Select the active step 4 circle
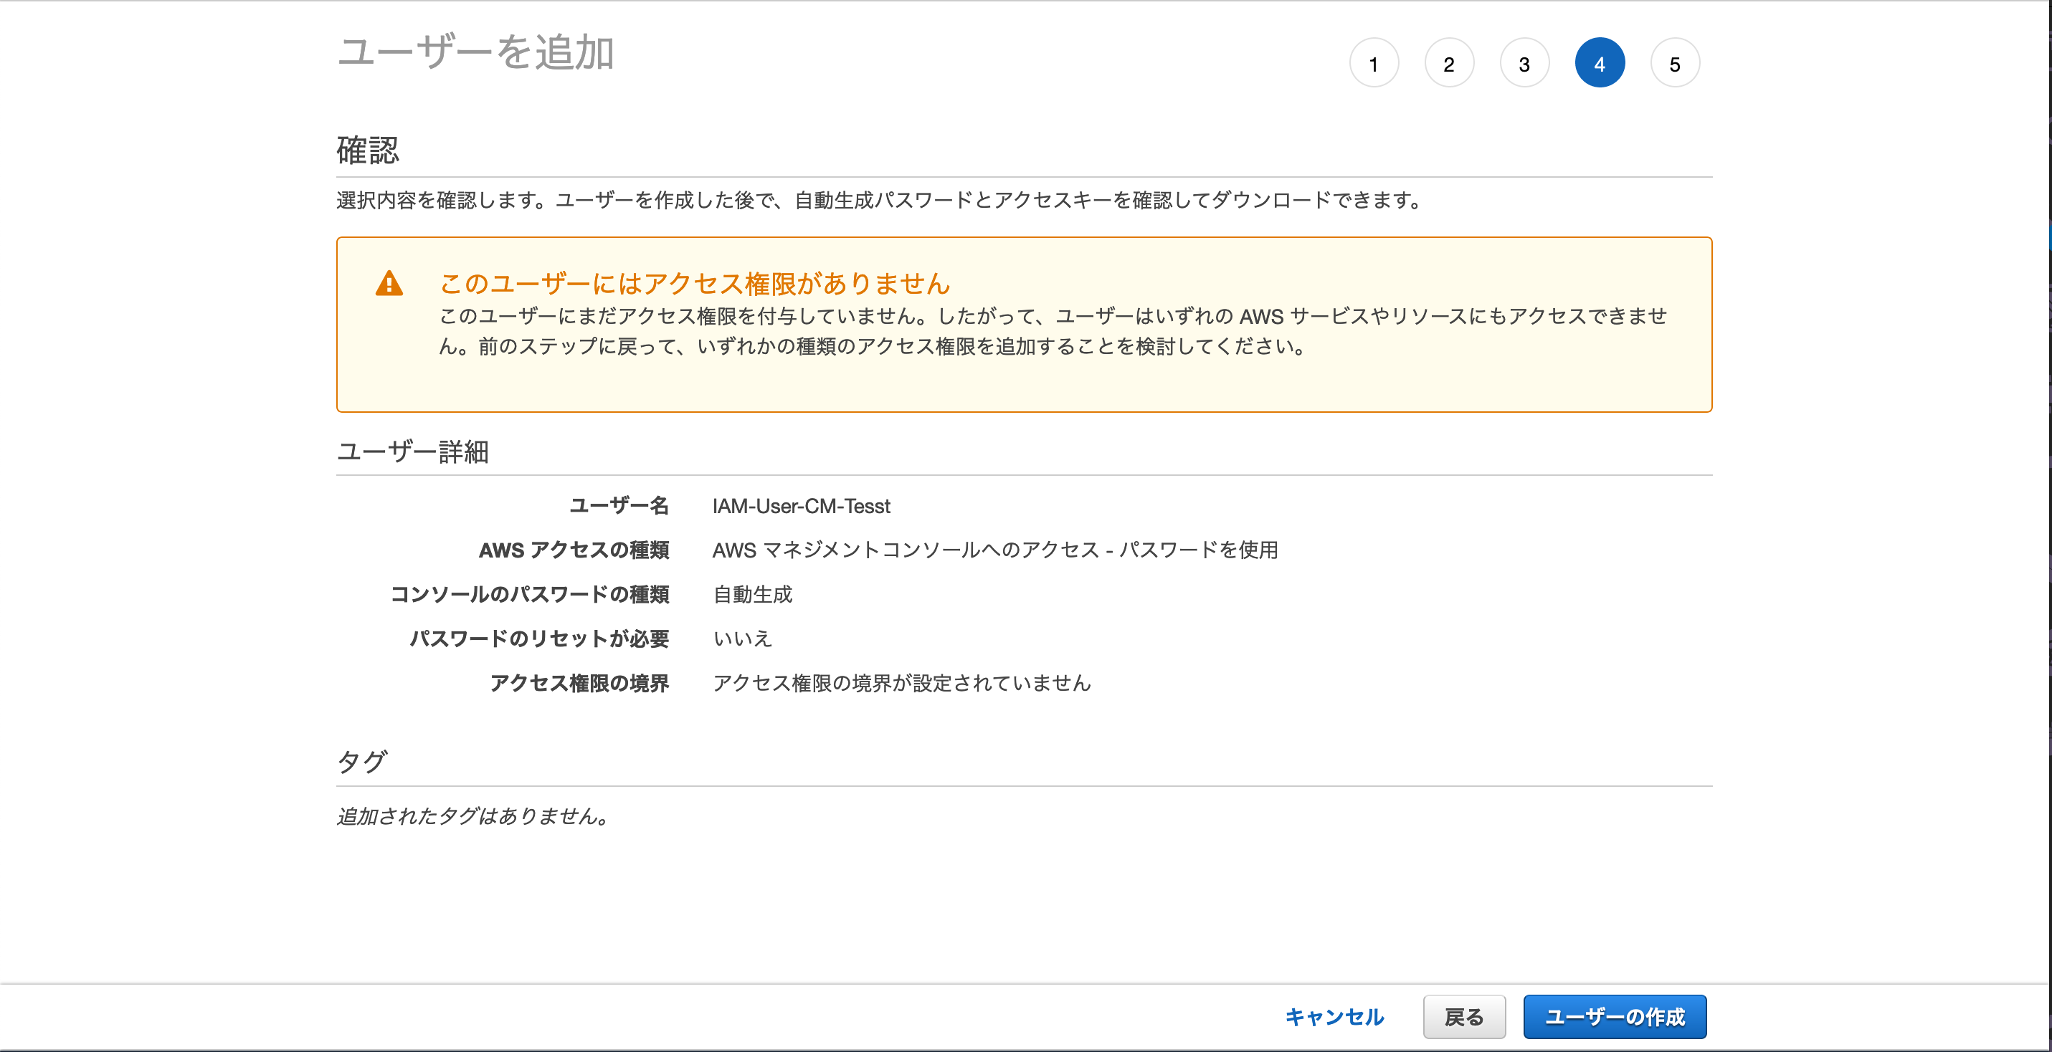The width and height of the screenshot is (2052, 1052). (1600, 64)
